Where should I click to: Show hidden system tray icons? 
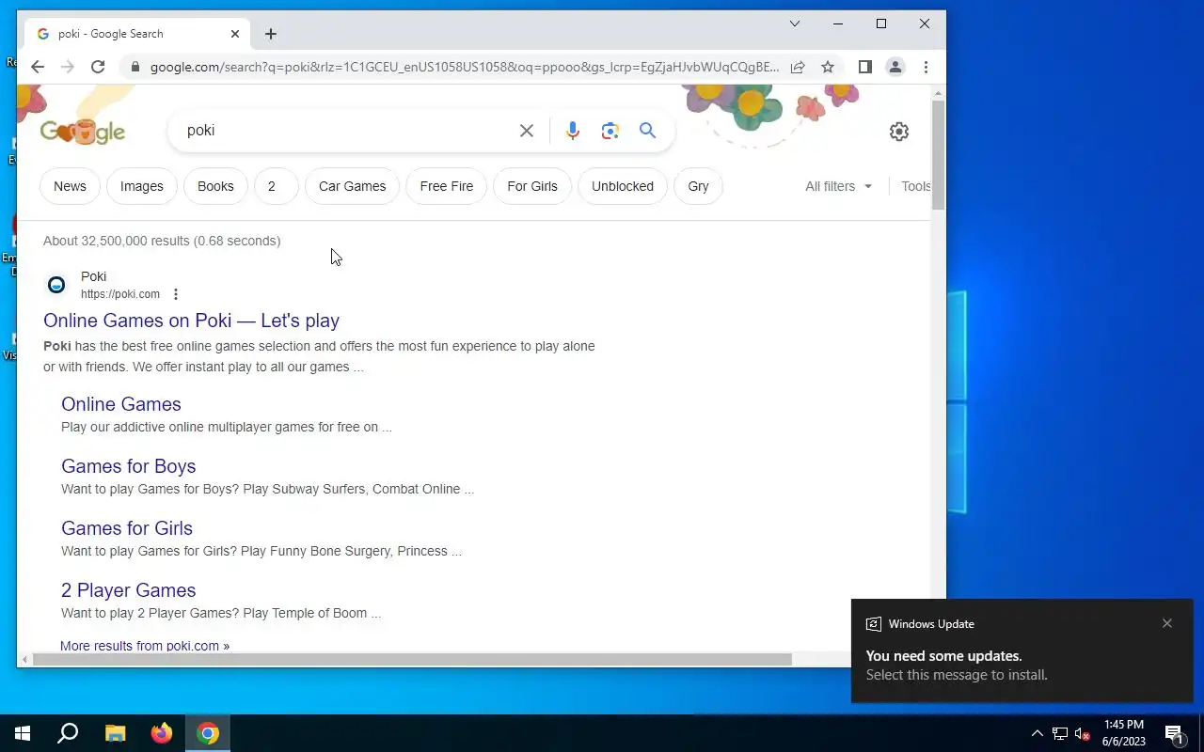1038,734
